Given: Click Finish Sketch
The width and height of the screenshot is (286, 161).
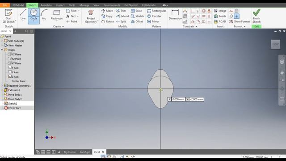Looking at the screenshot, I should click(x=257, y=16).
